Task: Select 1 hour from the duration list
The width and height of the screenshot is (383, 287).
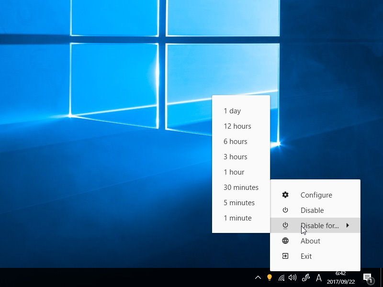Action: coord(241,172)
